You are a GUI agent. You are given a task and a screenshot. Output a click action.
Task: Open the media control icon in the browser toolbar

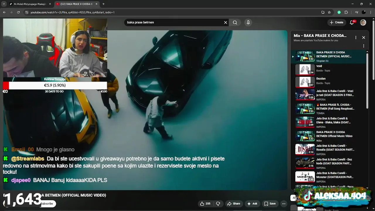[x=357, y=12]
